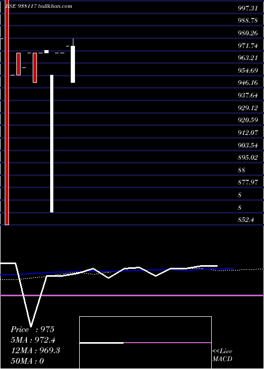Click the 997.31 price axis label

[x=248, y=8]
